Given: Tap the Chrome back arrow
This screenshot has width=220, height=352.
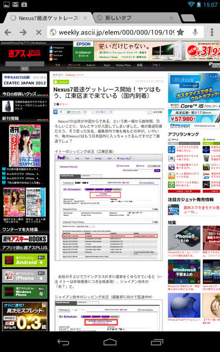Looking at the screenshot, I should [x=8, y=32].
